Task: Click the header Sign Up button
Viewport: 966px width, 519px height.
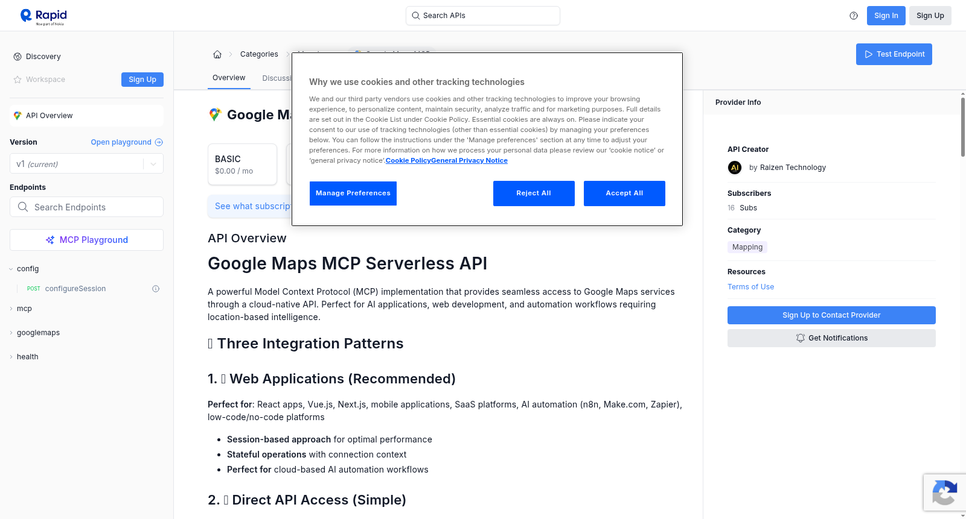Action: point(930,16)
